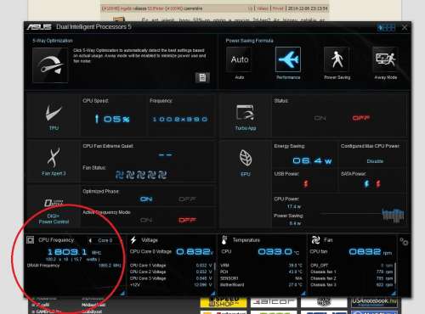This screenshot has height=314, width=425.
Task: Open the grid menu icon in title bar
Action: tap(387, 28)
